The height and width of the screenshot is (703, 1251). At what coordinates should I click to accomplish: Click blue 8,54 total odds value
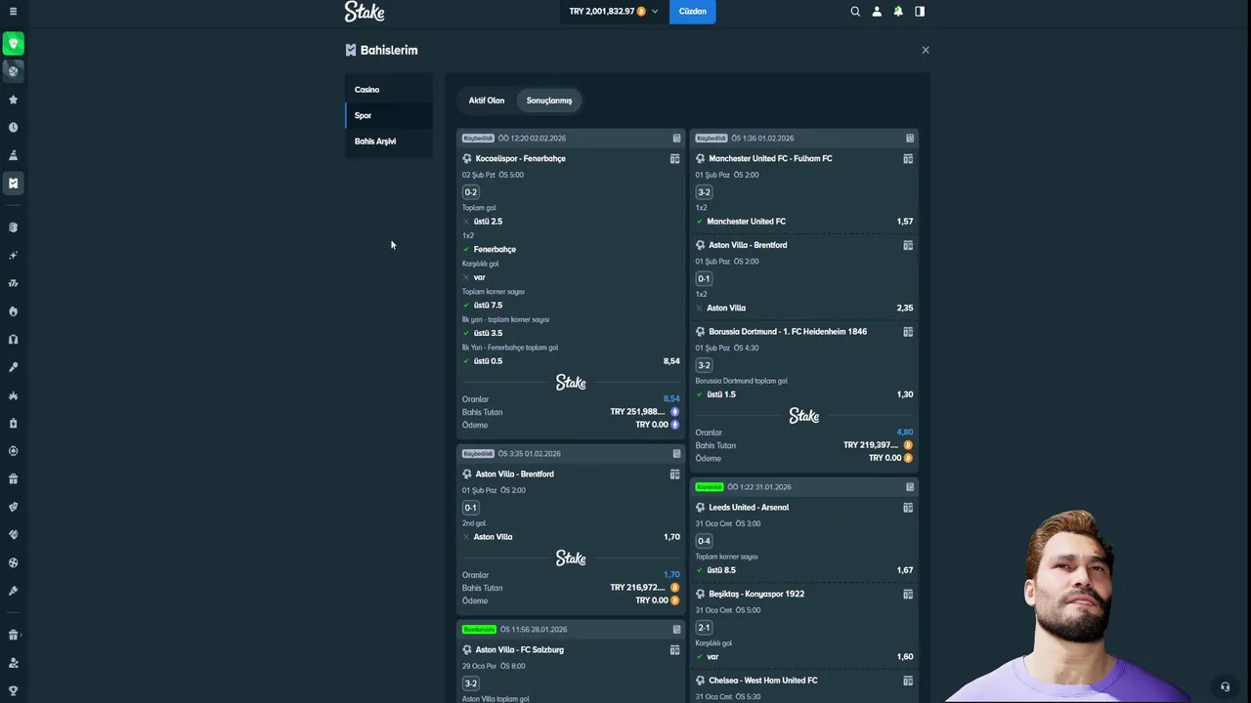(671, 399)
